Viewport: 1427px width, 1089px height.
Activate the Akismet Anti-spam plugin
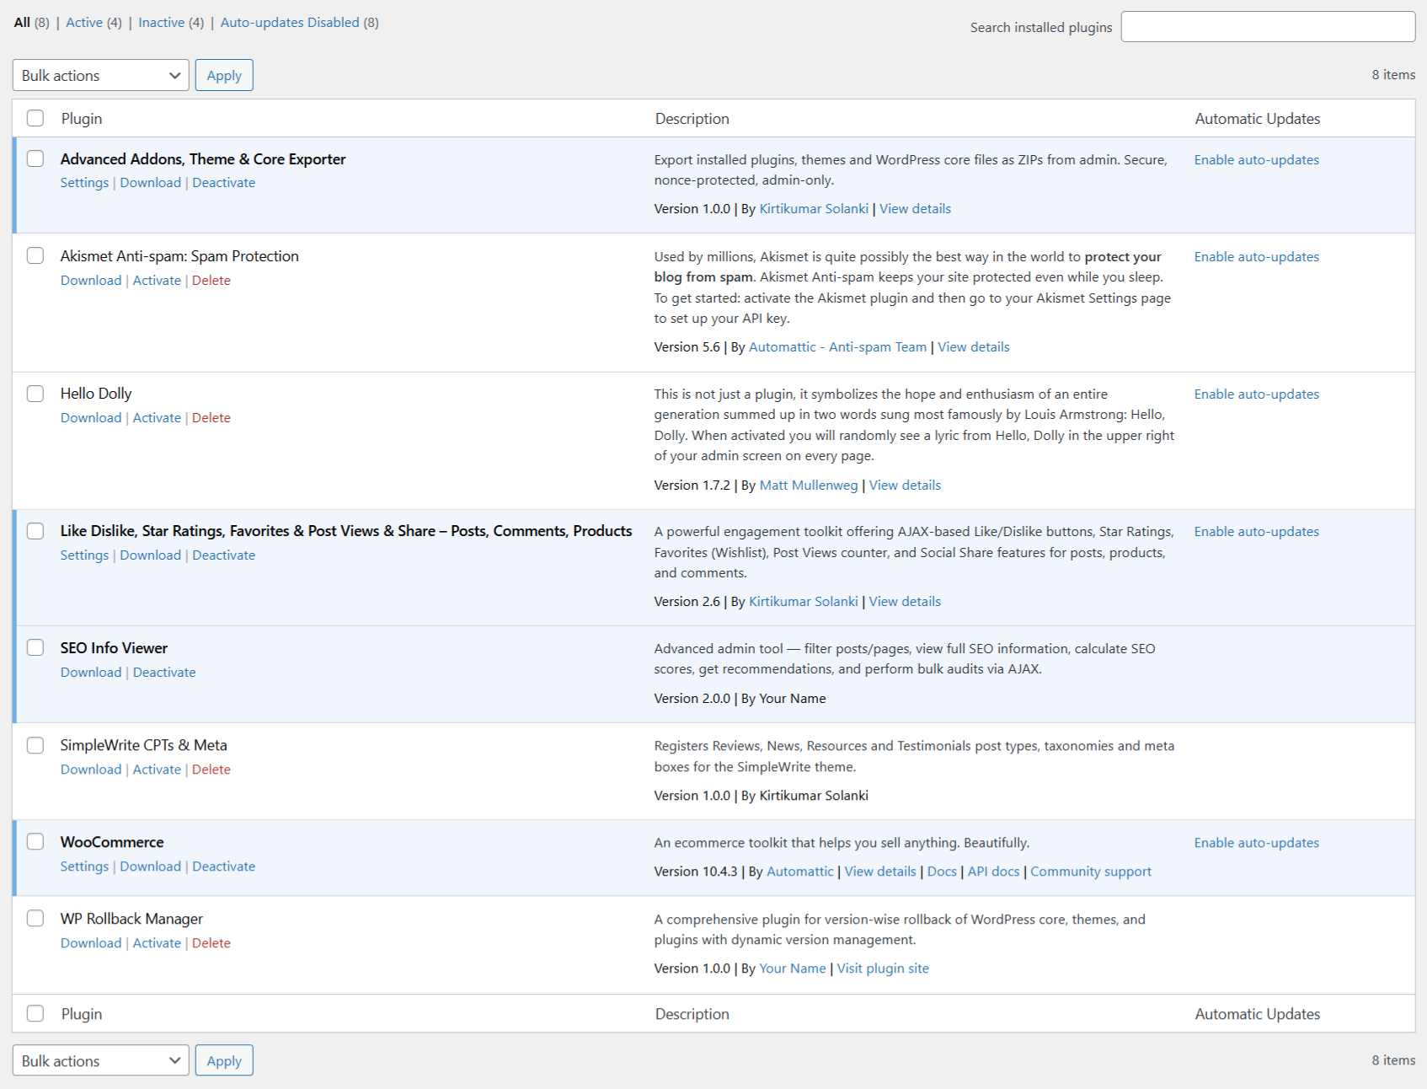click(157, 281)
